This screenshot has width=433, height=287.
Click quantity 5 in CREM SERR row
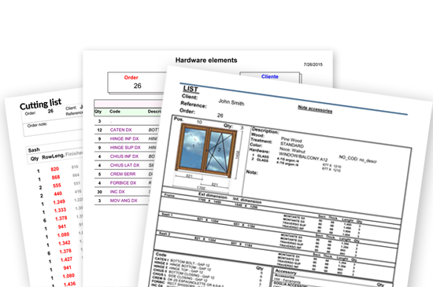pos(100,174)
